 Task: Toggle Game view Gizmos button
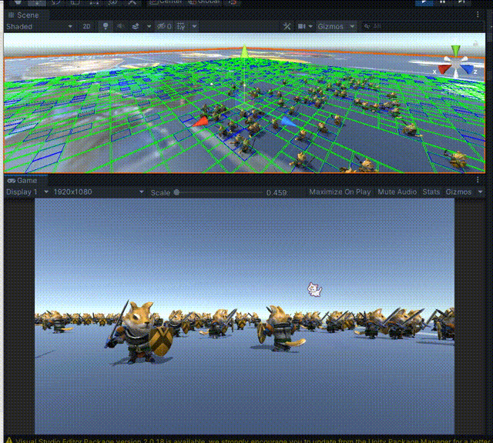(458, 192)
